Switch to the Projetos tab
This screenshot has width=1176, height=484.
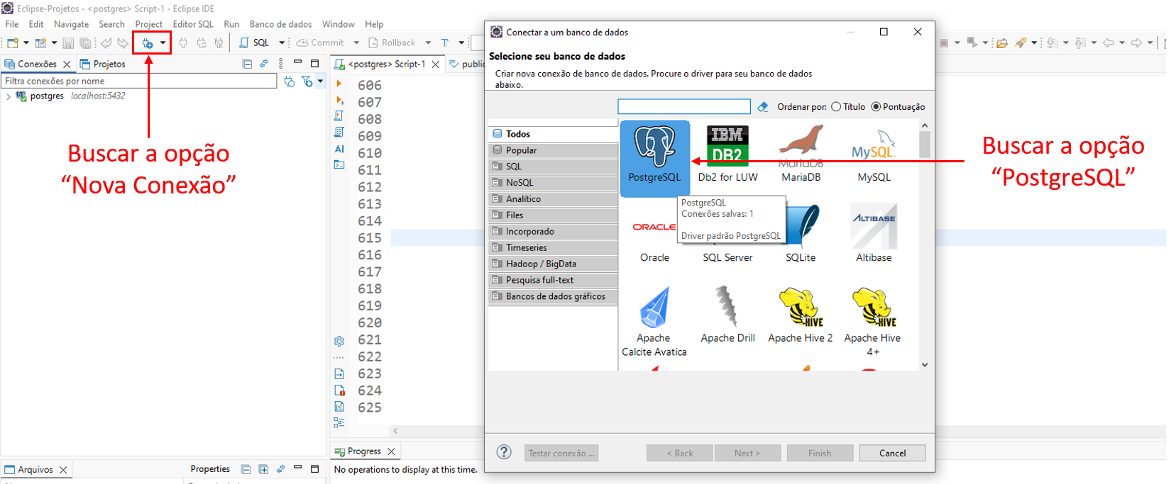click(103, 64)
